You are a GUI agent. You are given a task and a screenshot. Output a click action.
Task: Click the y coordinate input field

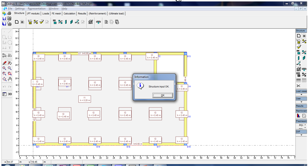pyautogui.click(x=37, y=162)
